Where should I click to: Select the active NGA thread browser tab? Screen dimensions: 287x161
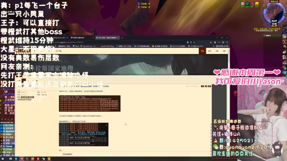(x=107, y=38)
